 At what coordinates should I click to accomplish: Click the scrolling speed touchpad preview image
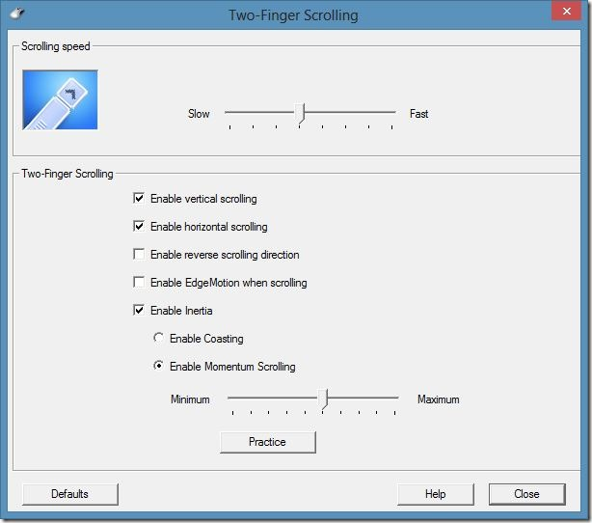point(60,99)
